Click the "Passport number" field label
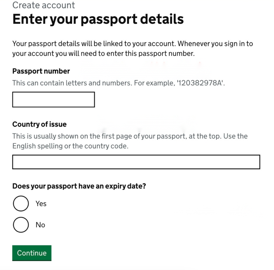The width and height of the screenshot is (274, 270). coord(41,71)
